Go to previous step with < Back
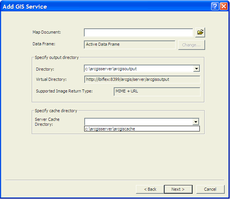Screen dimensions: 230x199 click(x=150, y=189)
